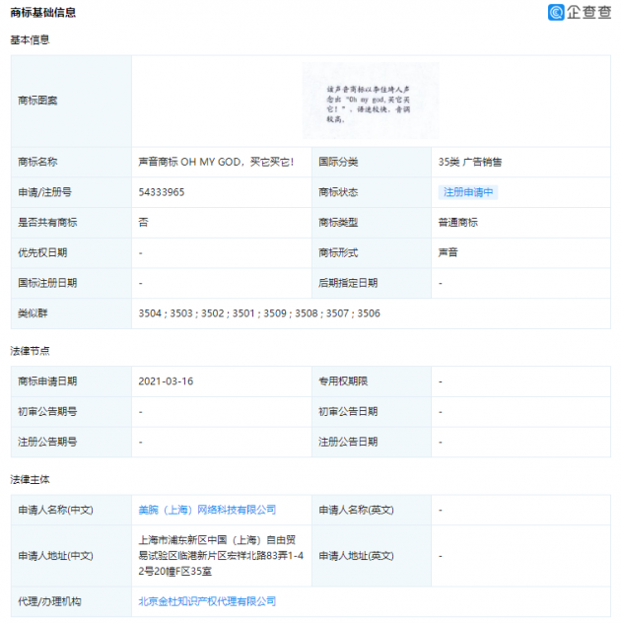The image size is (621, 623).
Task: Click the 申请人名称(中文) label cell
Action: coord(72,510)
